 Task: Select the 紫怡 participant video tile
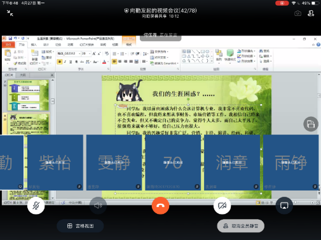pos(55,163)
